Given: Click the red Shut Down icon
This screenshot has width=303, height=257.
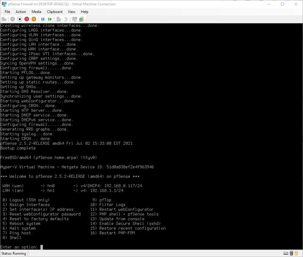Looking at the screenshot, I should click(x=27, y=19).
